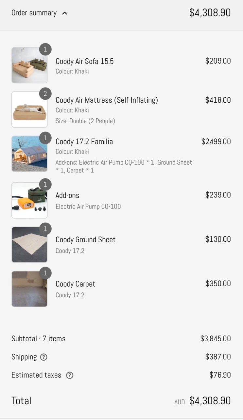The height and width of the screenshot is (420, 243).
Task: Click the Air Sofa quantity badge
Action: (x=45, y=50)
